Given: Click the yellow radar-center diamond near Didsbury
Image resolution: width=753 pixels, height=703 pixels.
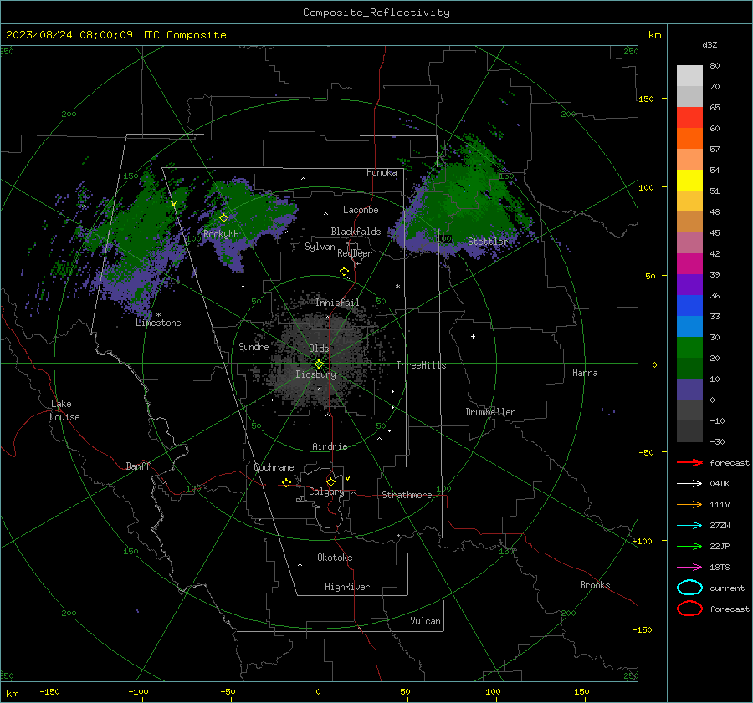Looking at the screenshot, I should (x=319, y=364).
